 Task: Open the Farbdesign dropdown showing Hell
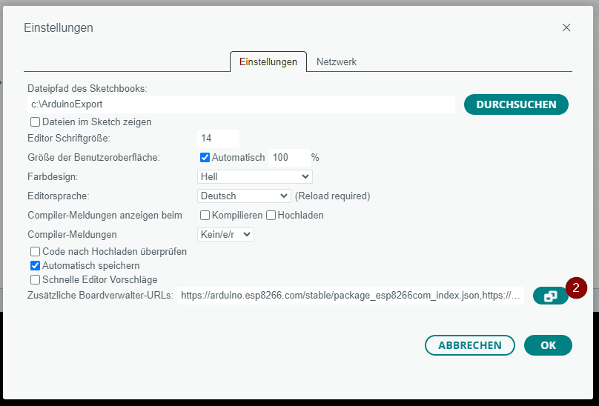(x=255, y=176)
